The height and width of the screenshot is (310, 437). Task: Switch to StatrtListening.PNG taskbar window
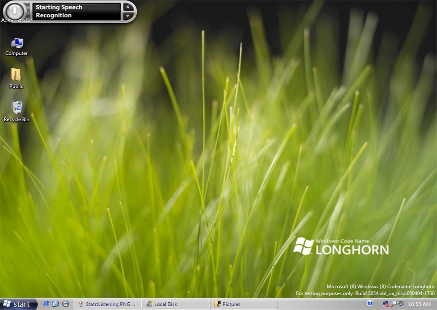[107, 304]
